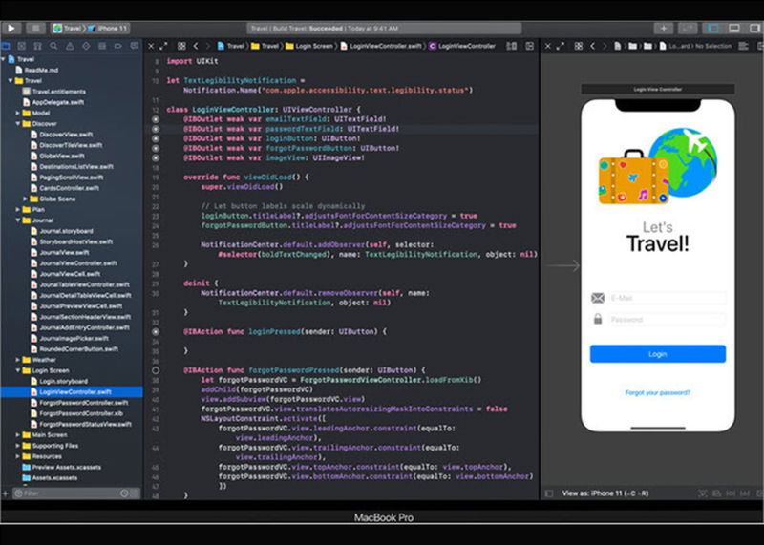Open the Report navigator speech-bubble tab
This screenshot has height=545, width=764.
click(134, 46)
